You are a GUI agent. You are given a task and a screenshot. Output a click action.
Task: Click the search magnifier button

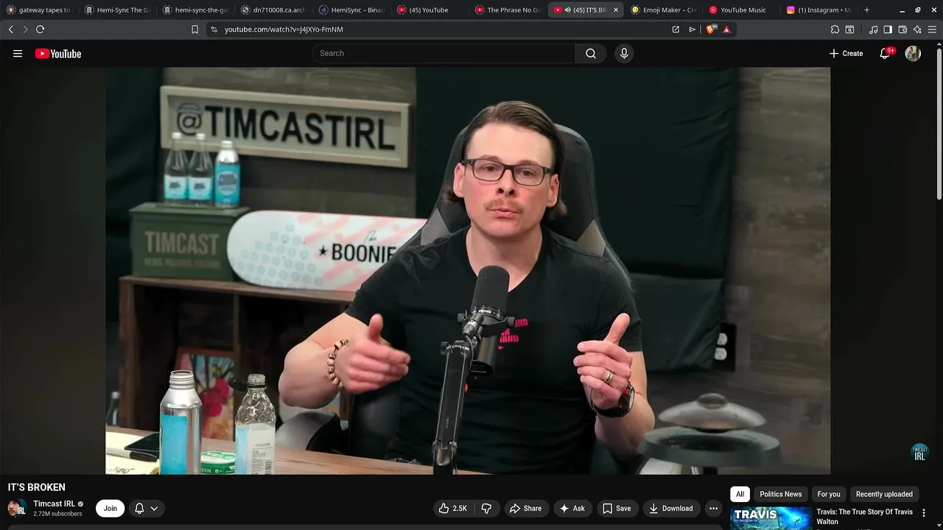pyautogui.click(x=591, y=54)
